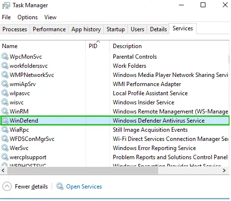Click the Parental Controls description
Screen dimensions: 231x201
click(135, 57)
